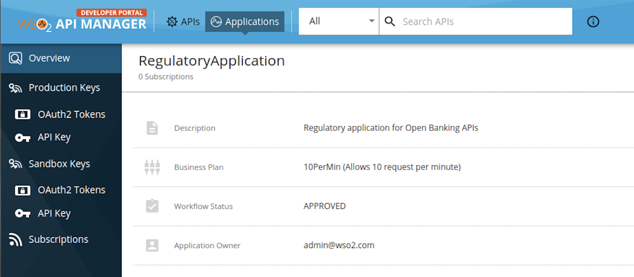Click the Subscriptions feed icon
Image resolution: width=634 pixels, height=277 pixels.
coord(16,240)
